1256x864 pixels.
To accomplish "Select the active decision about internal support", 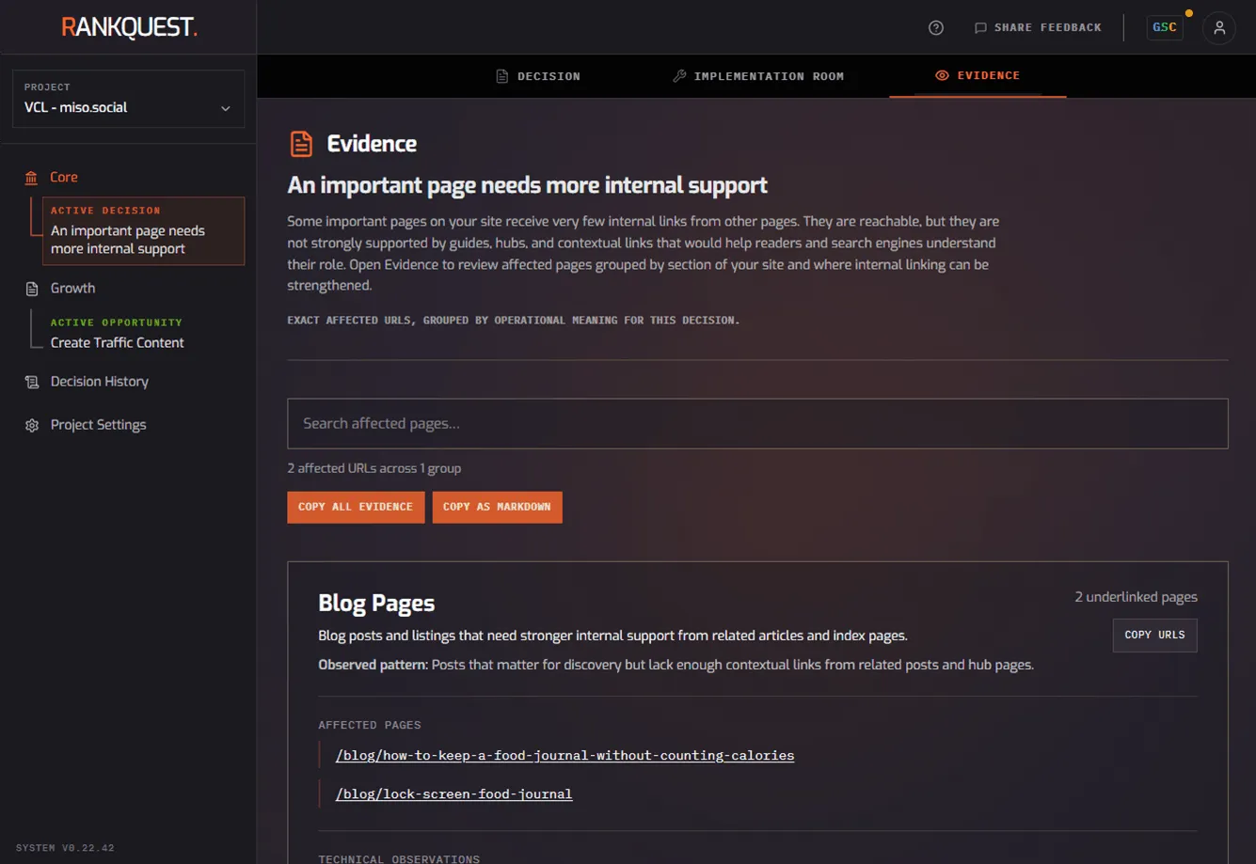I will (143, 230).
